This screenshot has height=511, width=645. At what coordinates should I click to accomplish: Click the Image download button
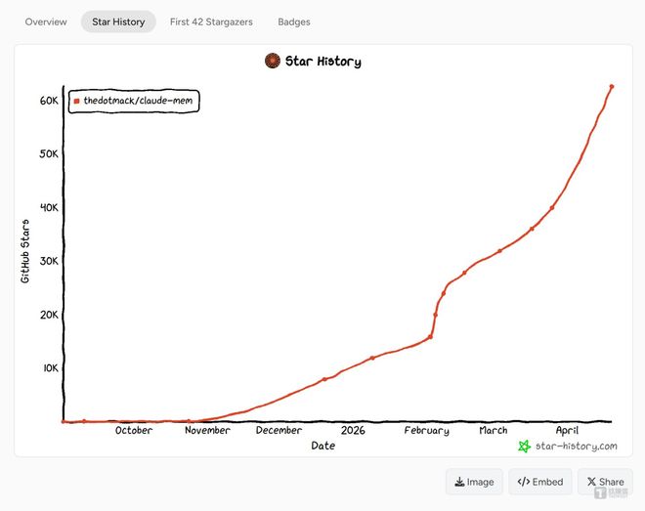(x=474, y=482)
